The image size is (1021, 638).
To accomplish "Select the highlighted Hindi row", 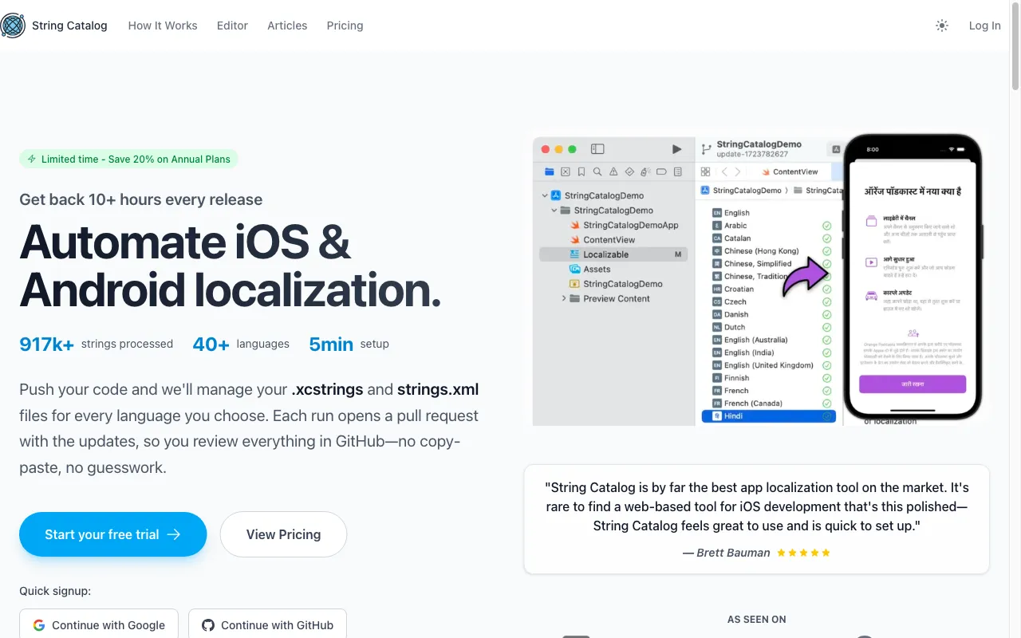I will [x=769, y=416].
